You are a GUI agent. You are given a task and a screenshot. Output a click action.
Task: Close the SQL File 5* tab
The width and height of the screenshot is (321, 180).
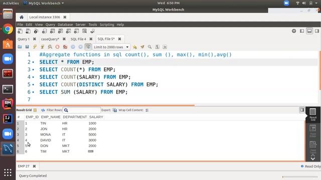coord(119,39)
